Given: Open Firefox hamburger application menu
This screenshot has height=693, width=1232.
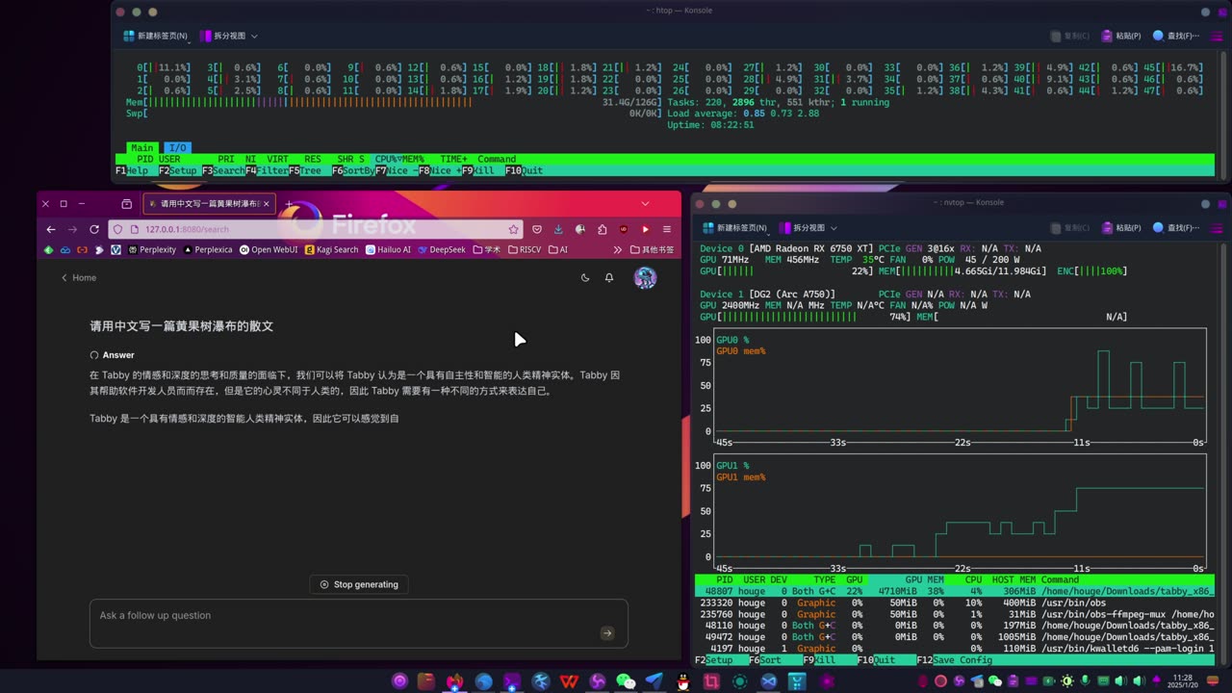Looking at the screenshot, I should (666, 229).
